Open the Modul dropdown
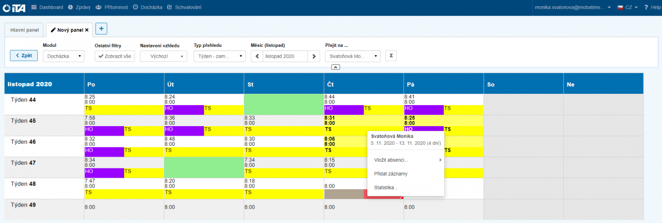Image resolution: width=662 pixels, height=223 pixels. pos(64,56)
